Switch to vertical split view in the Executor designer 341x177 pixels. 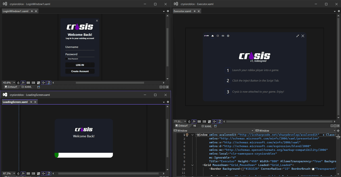[x=195, y=126]
